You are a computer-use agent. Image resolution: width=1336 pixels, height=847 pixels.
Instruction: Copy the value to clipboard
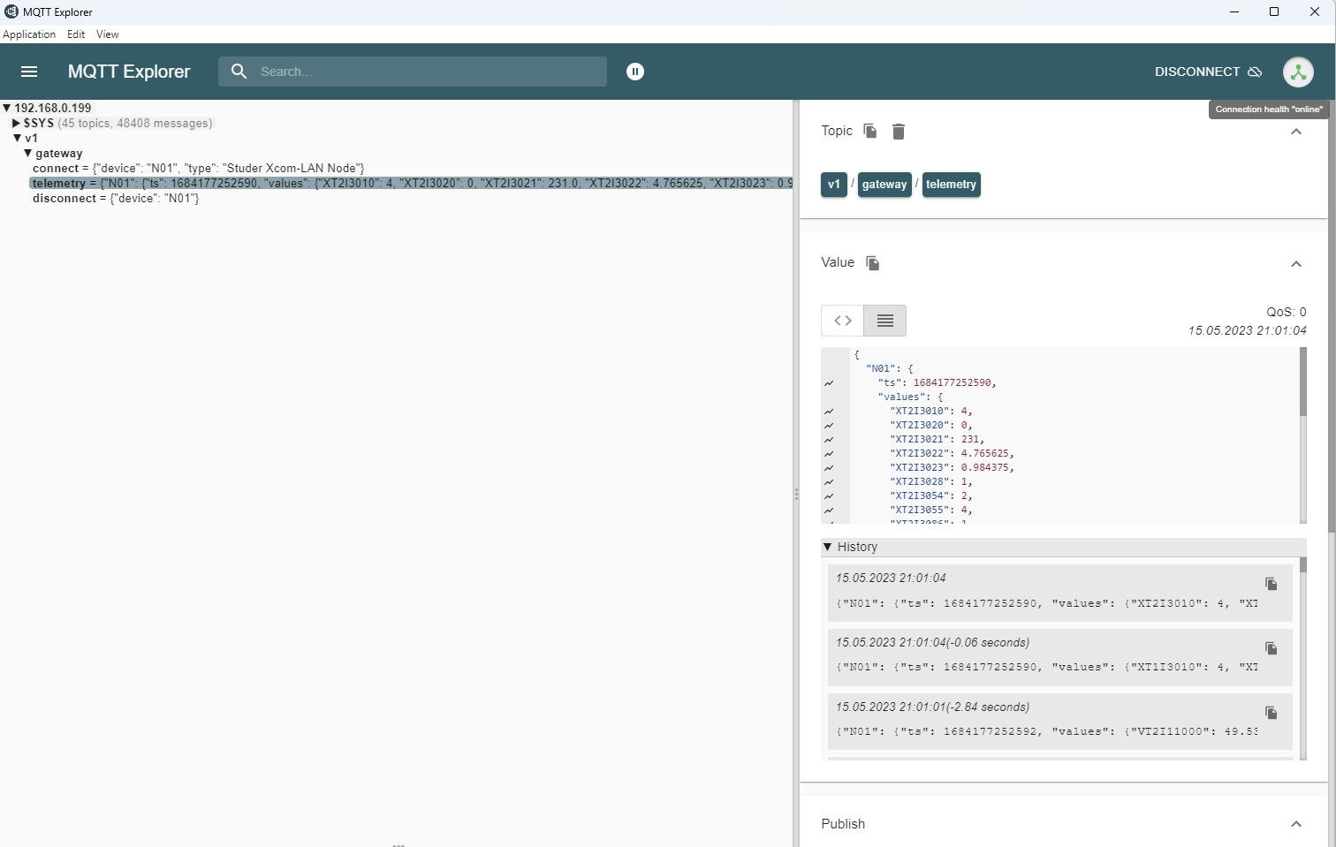(x=873, y=263)
